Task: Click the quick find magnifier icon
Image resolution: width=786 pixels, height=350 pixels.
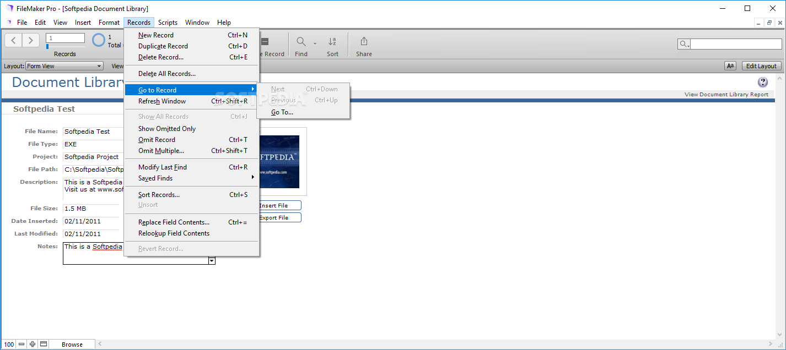Action: coord(683,44)
